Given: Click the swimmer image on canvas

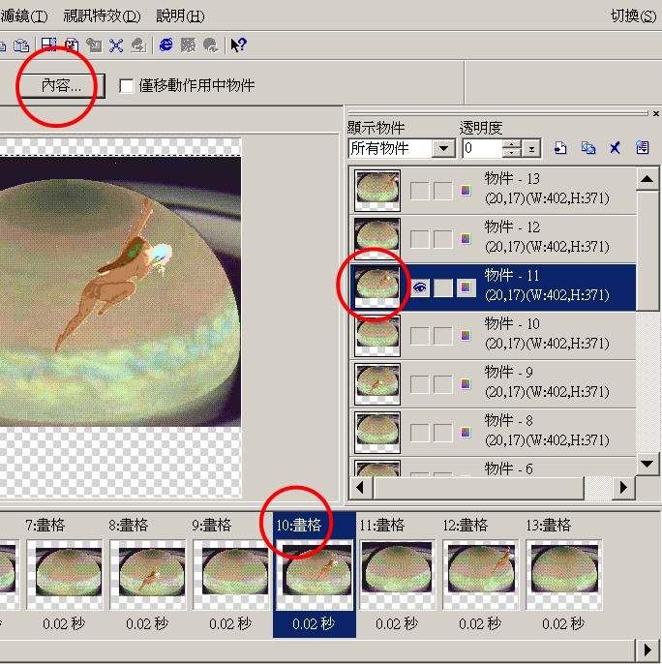Looking at the screenshot, I should (x=112, y=275).
